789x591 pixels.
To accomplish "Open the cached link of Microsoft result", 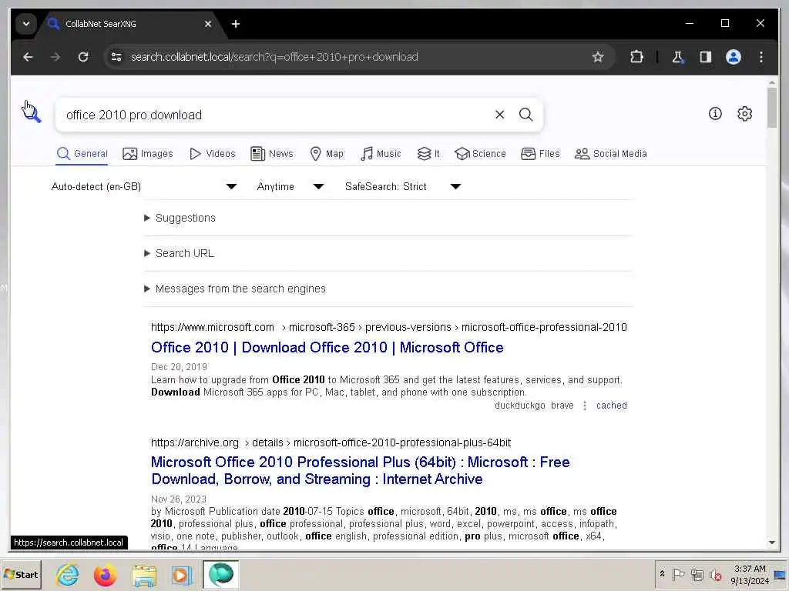I will [x=611, y=406].
